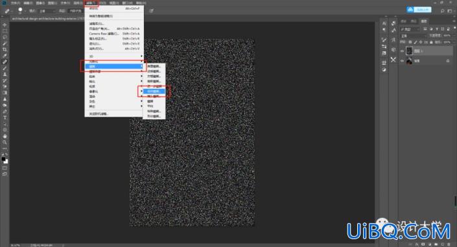Open the 3D filter submenu
Screen dimensions: 457x247
point(114,56)
